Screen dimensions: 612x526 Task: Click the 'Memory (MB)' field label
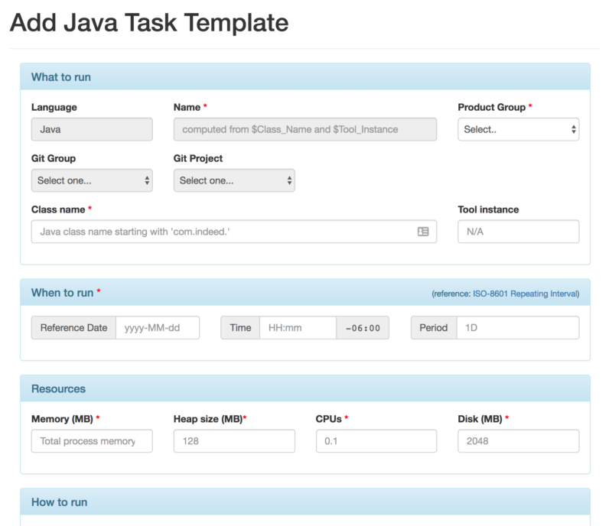coord(62,419)
